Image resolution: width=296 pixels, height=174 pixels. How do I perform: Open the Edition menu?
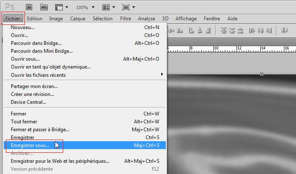point(35,19)
